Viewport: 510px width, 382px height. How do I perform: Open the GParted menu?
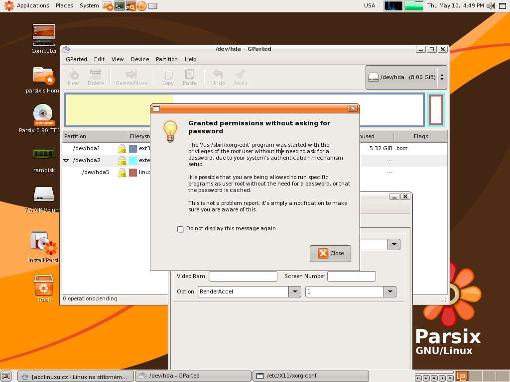[76, 60]
